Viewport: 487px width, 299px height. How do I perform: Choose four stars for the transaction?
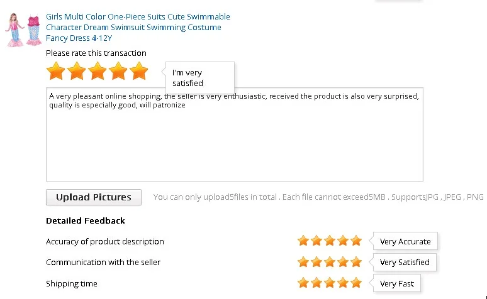point(118,71)
